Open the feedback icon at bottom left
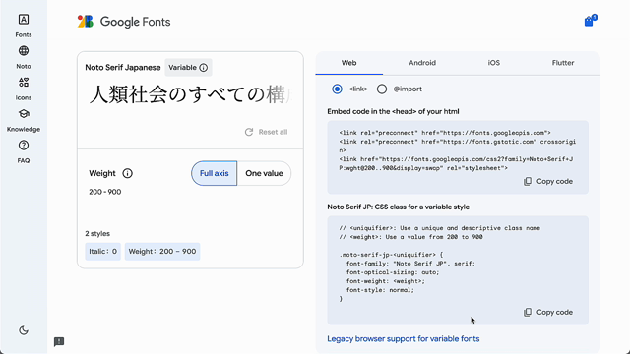Screen dimensions: 630x354 [59, 341]
